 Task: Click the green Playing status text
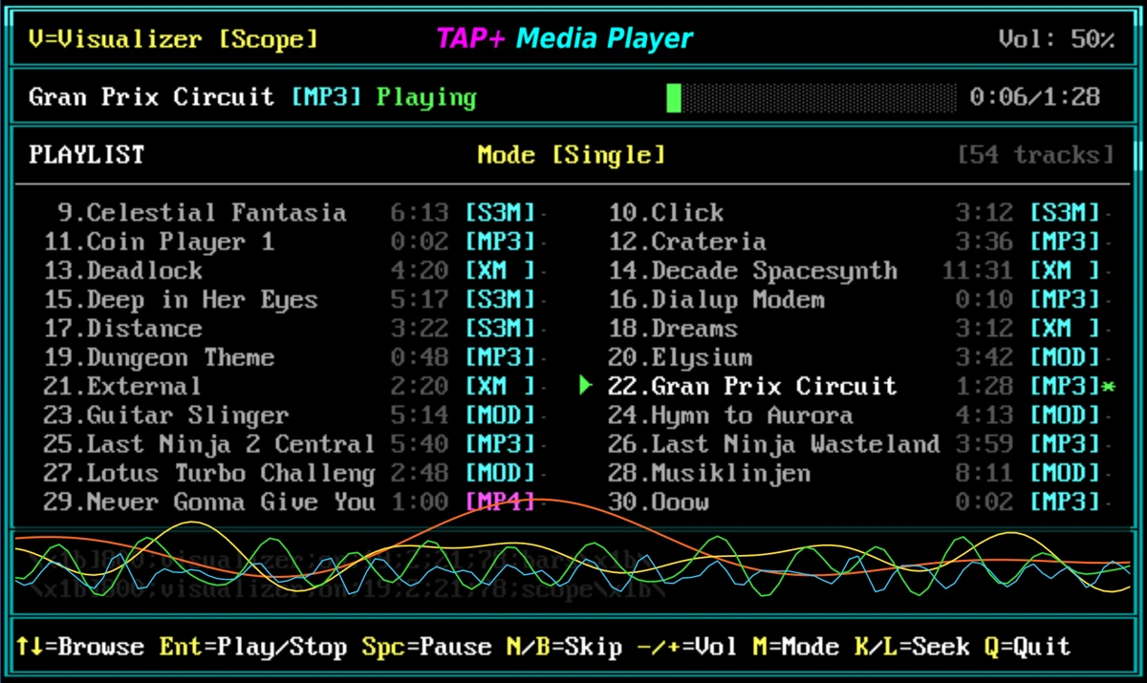pyautogui.click(x=426, y=97)
